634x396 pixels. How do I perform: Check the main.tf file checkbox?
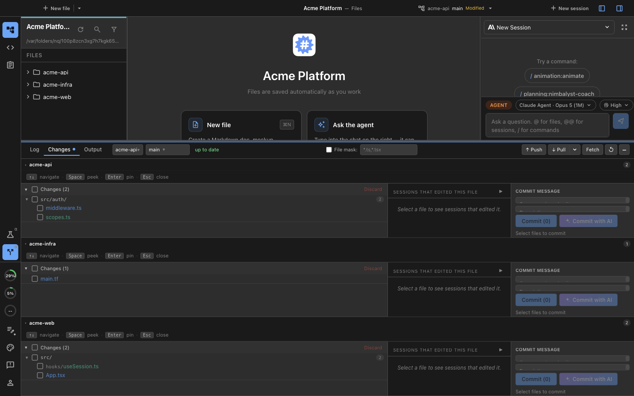point(35,279)
